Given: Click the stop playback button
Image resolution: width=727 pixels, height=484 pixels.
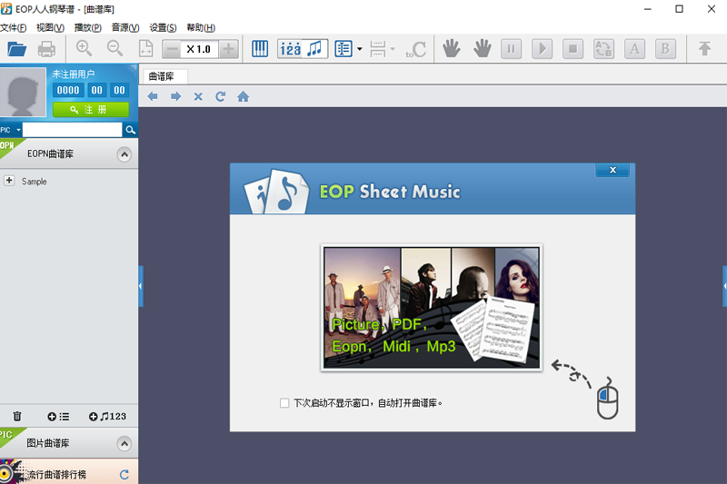Looking at the screenshot, I should click(x=573, y=49).
